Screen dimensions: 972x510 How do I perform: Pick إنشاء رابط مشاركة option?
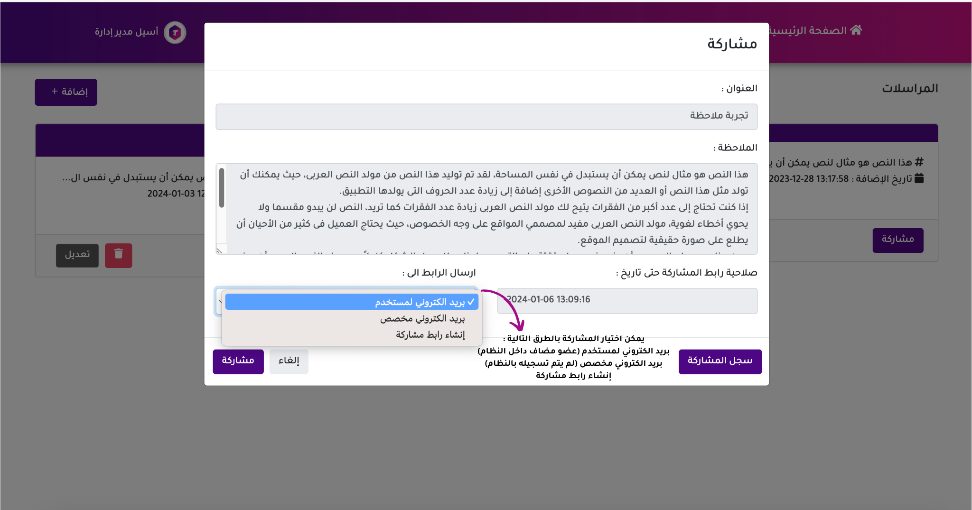tap(430, 335)
